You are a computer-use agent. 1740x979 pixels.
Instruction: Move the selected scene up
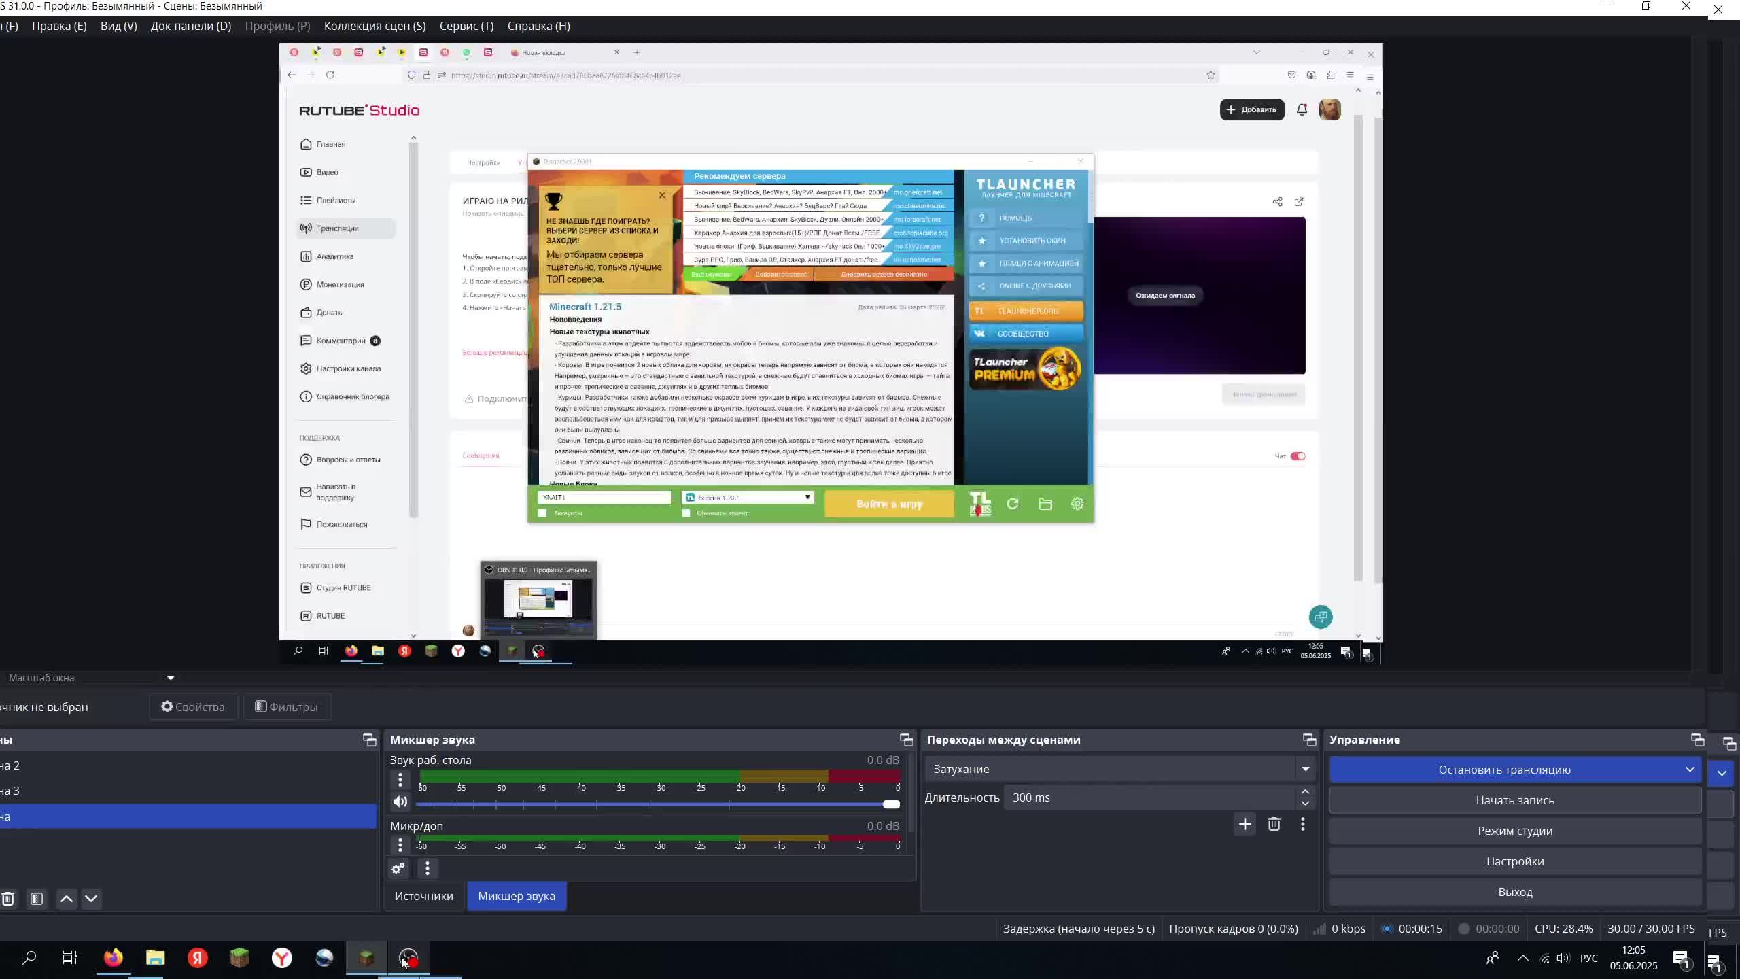(x=67, y=899)
